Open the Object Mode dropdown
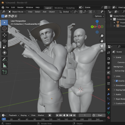125x125 pixels. point(17,12)
